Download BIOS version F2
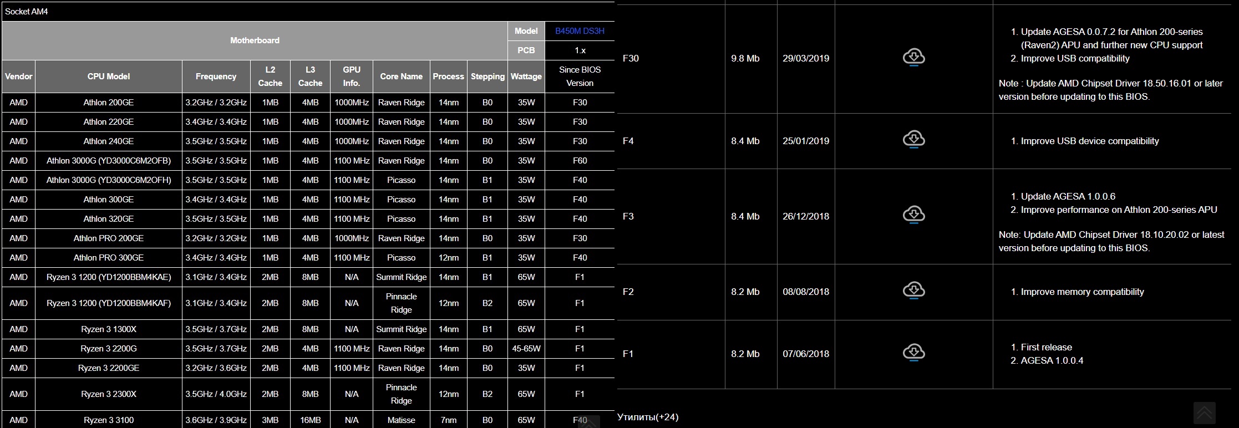The image size is (1239, 428). 913,290
